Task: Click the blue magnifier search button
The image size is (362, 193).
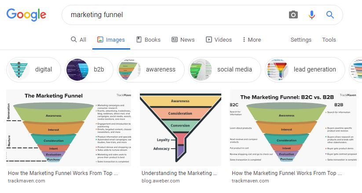Action: (330, 15)
